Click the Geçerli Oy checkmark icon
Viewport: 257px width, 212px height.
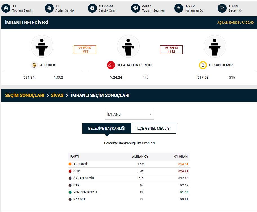(x=222, y=8)
